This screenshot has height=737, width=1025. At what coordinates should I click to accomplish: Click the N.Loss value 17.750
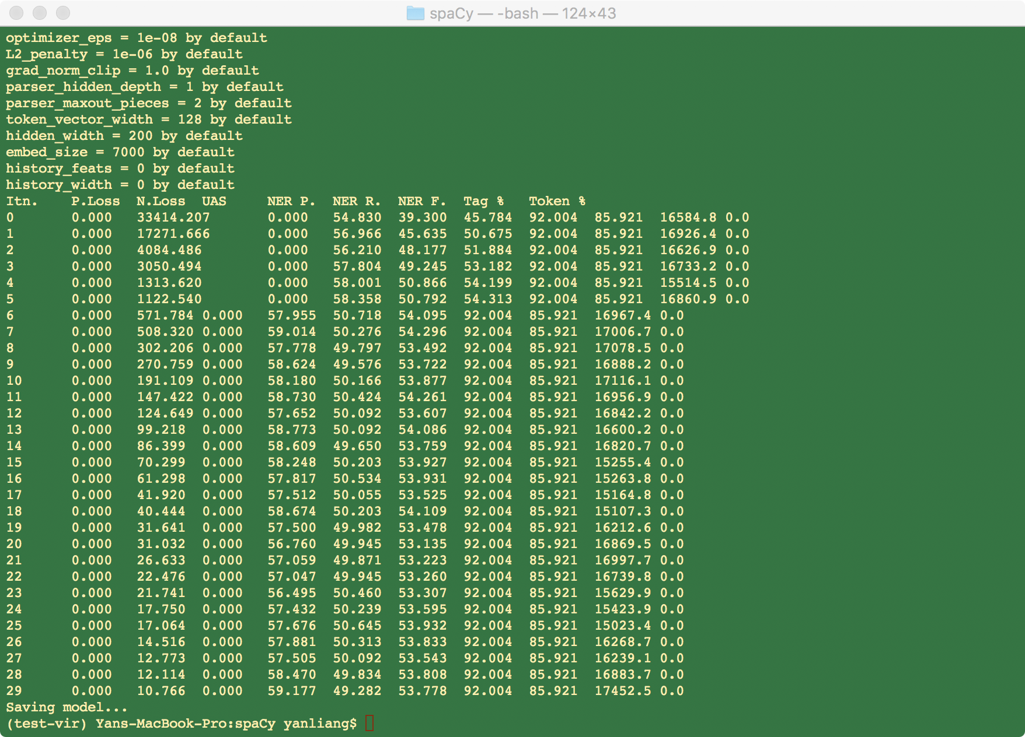point(161,609)
